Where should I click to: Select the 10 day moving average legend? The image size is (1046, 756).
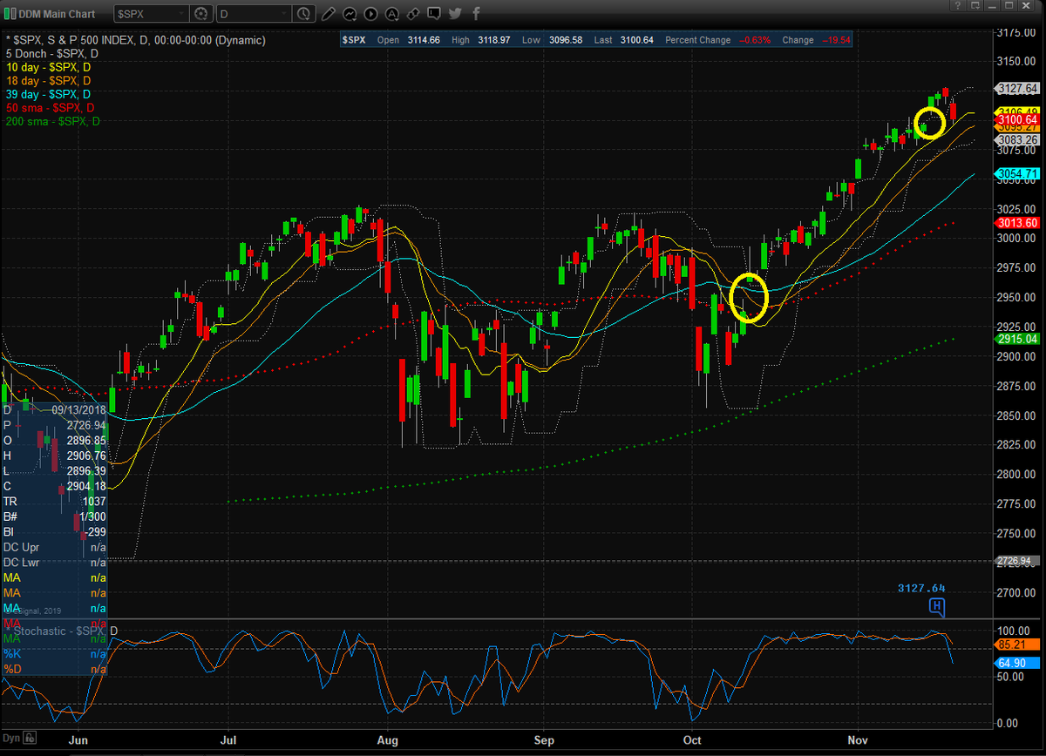47,67
